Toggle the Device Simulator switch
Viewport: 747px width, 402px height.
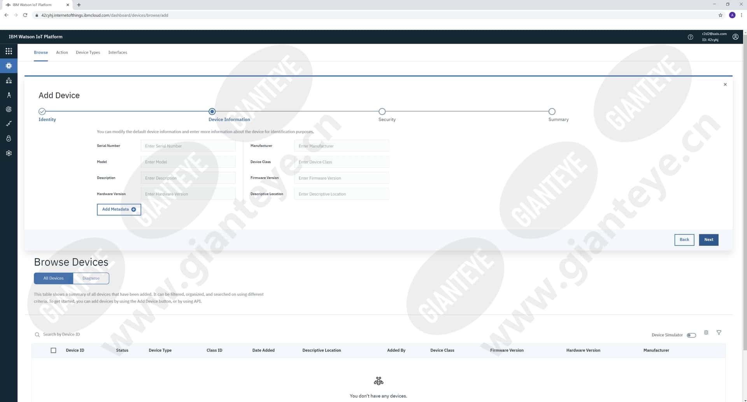pyautogui.click(x=691, y=335)
